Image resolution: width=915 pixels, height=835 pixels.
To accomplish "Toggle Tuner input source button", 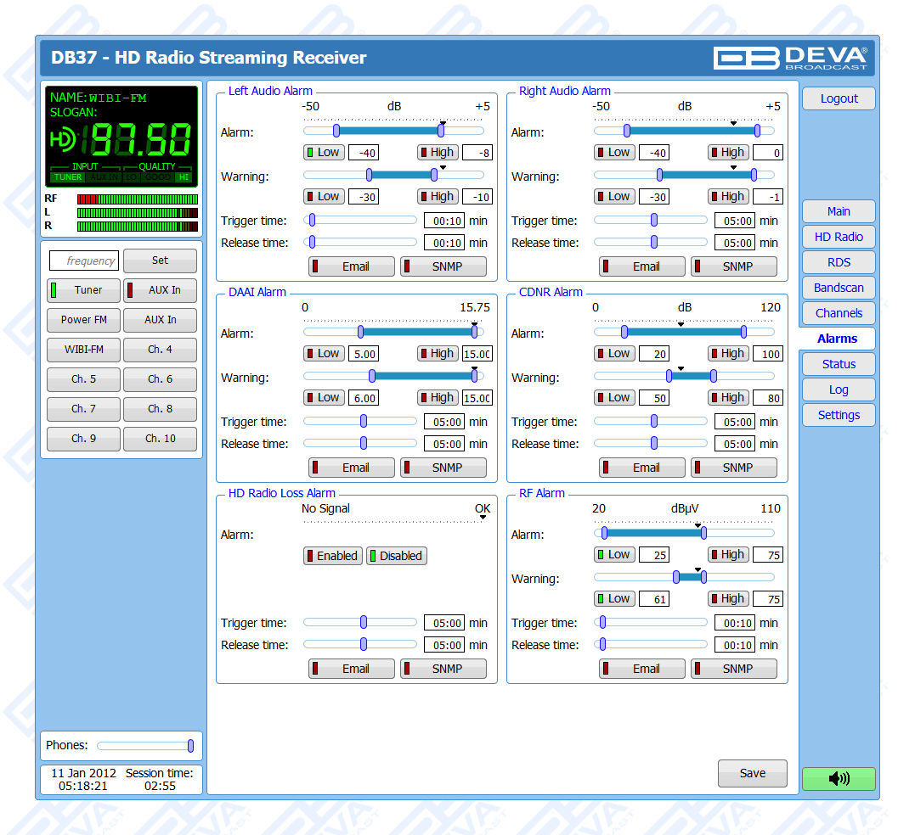I will (x=83, y=290).
